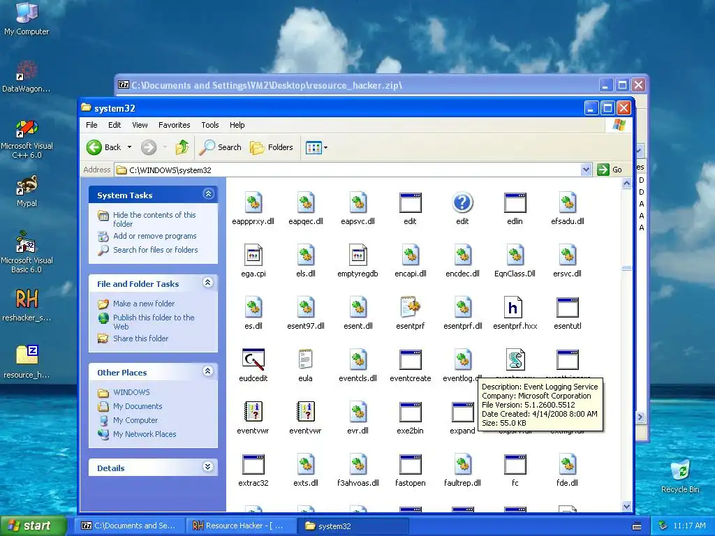715x536 pixels.
Task: Click the file list scroll-down arrow
Action: (626, 506)
